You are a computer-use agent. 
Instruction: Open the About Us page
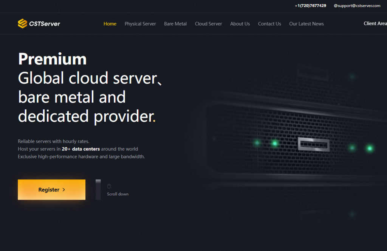click(240, 24)
